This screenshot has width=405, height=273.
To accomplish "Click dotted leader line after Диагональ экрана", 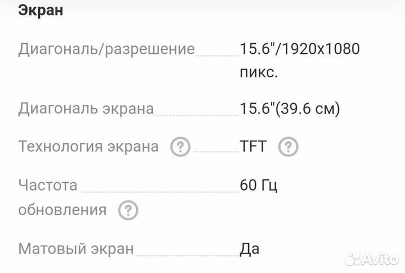I will (197, 114).
